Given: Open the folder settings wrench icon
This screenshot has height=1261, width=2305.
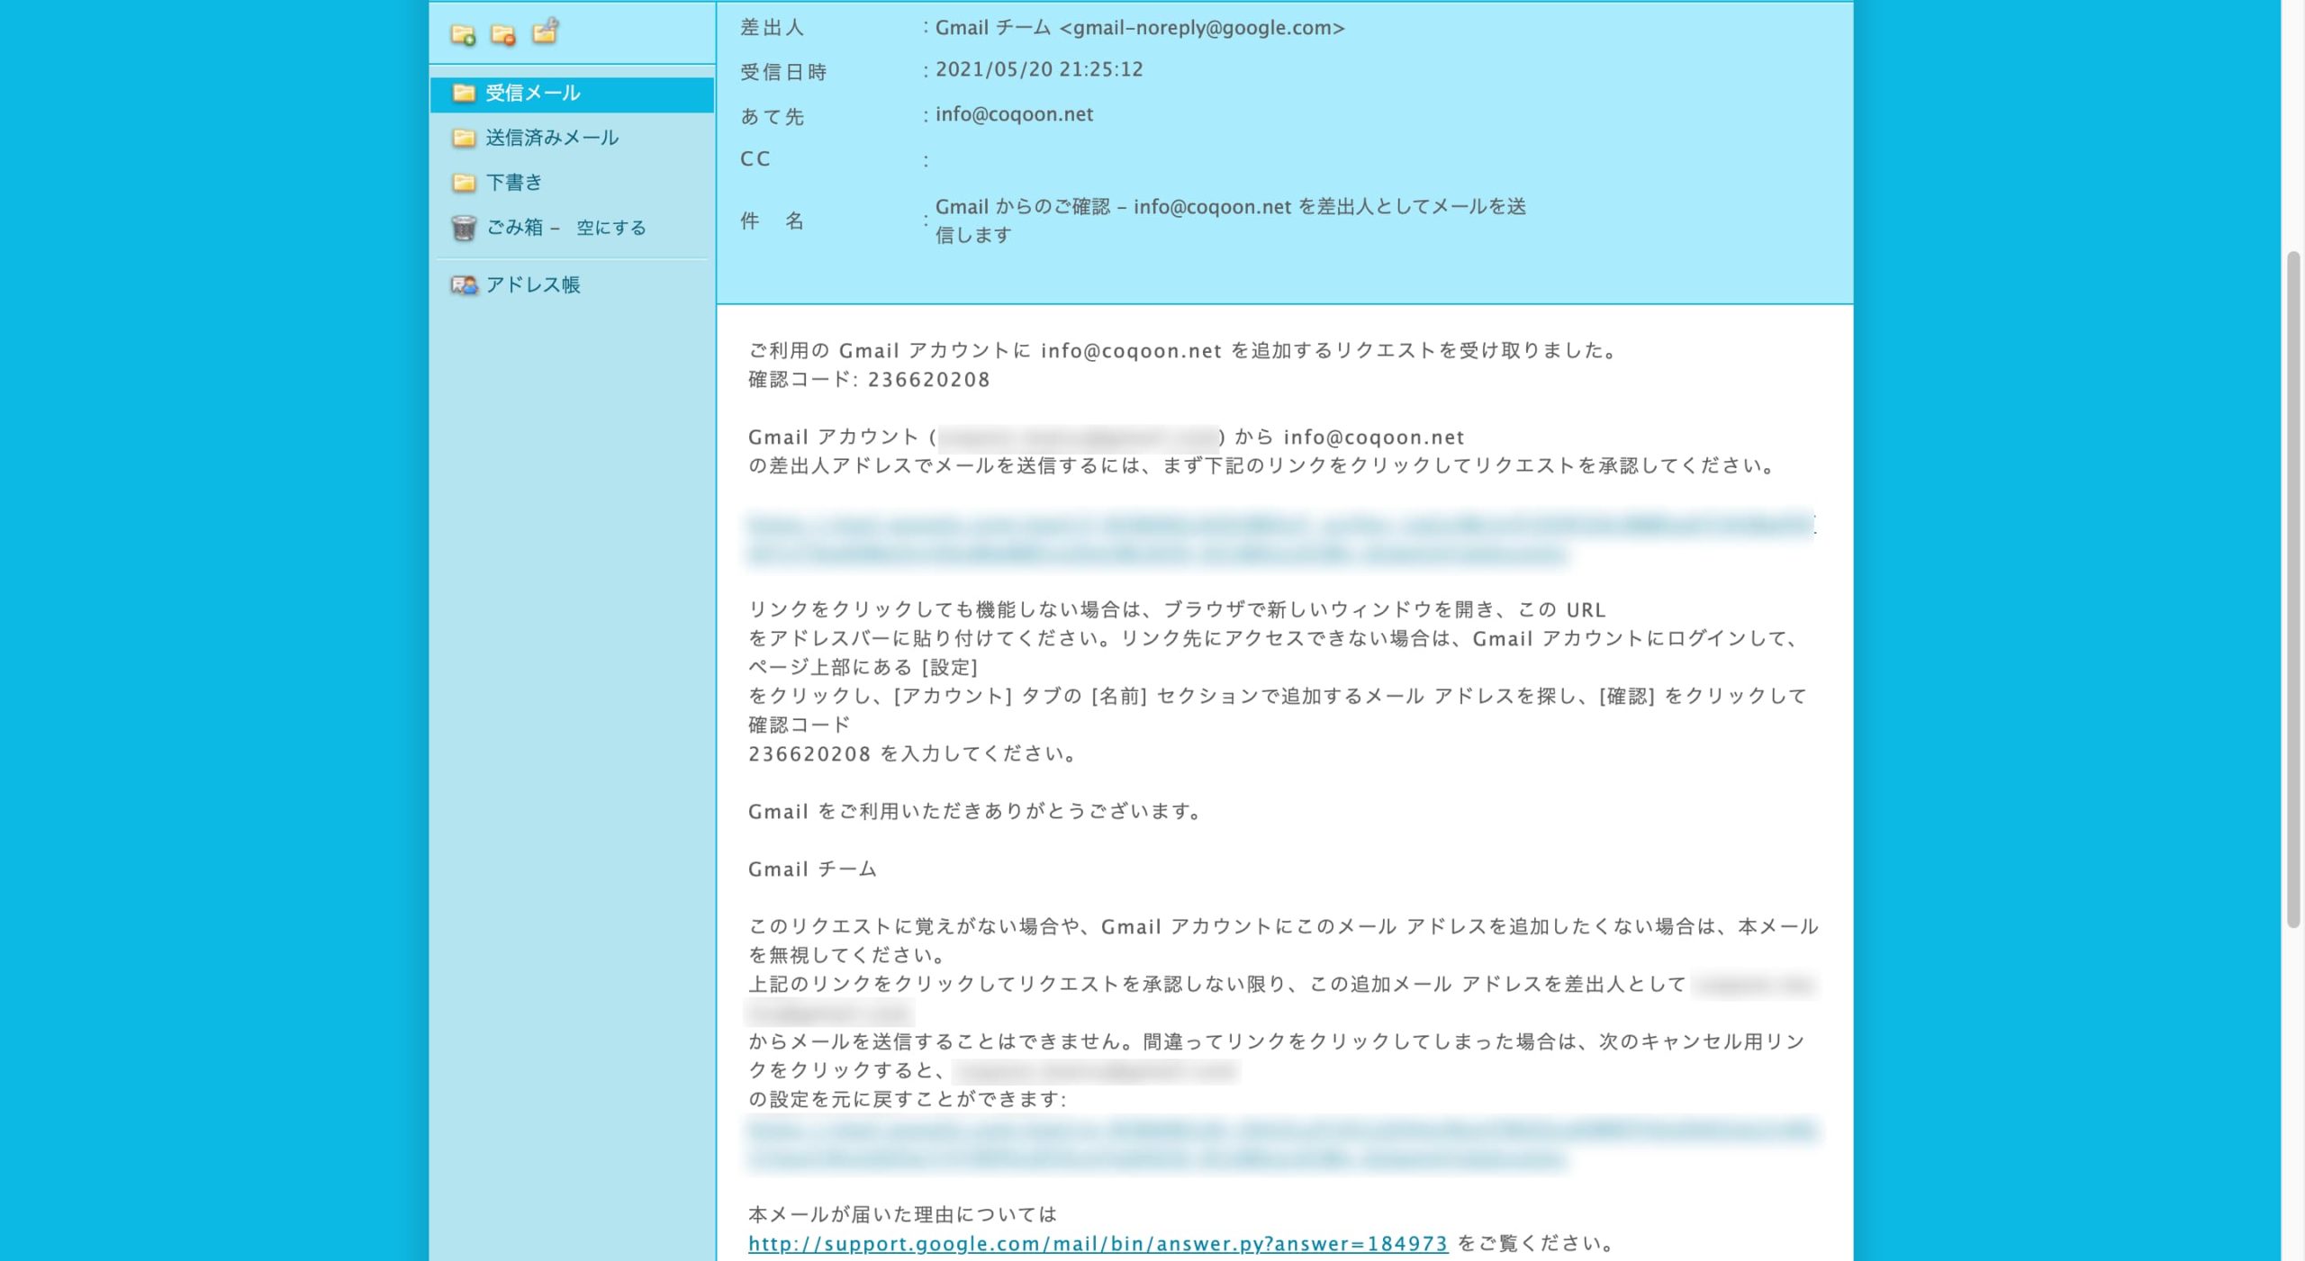Looking at the screenshot, I should point(546,32).
